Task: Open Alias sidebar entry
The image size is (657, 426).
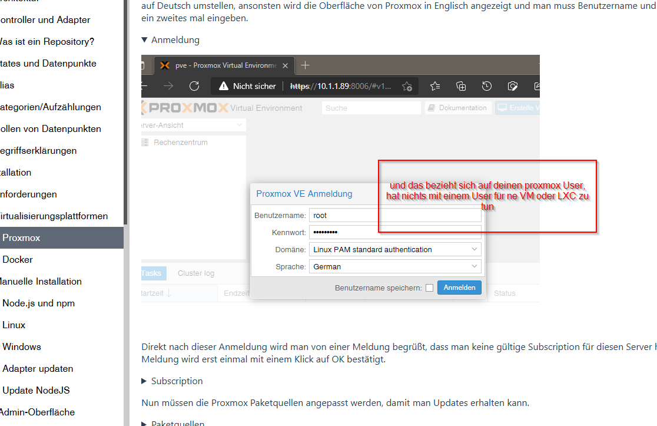Action: pos(7,85)
